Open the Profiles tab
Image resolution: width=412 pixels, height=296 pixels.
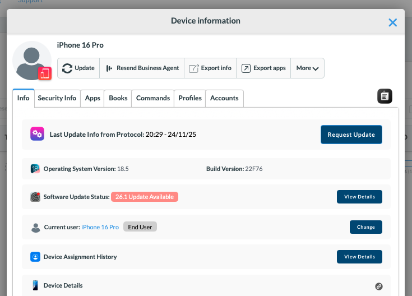[189, 98]
